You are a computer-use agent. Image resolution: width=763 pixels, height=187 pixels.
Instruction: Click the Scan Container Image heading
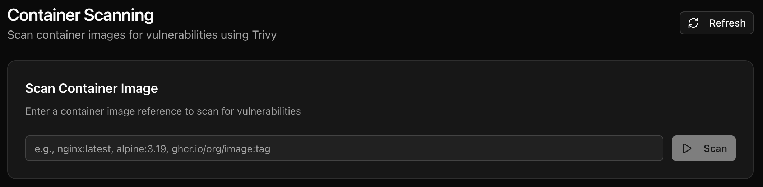pyautogui.click(x=92, y=88)
